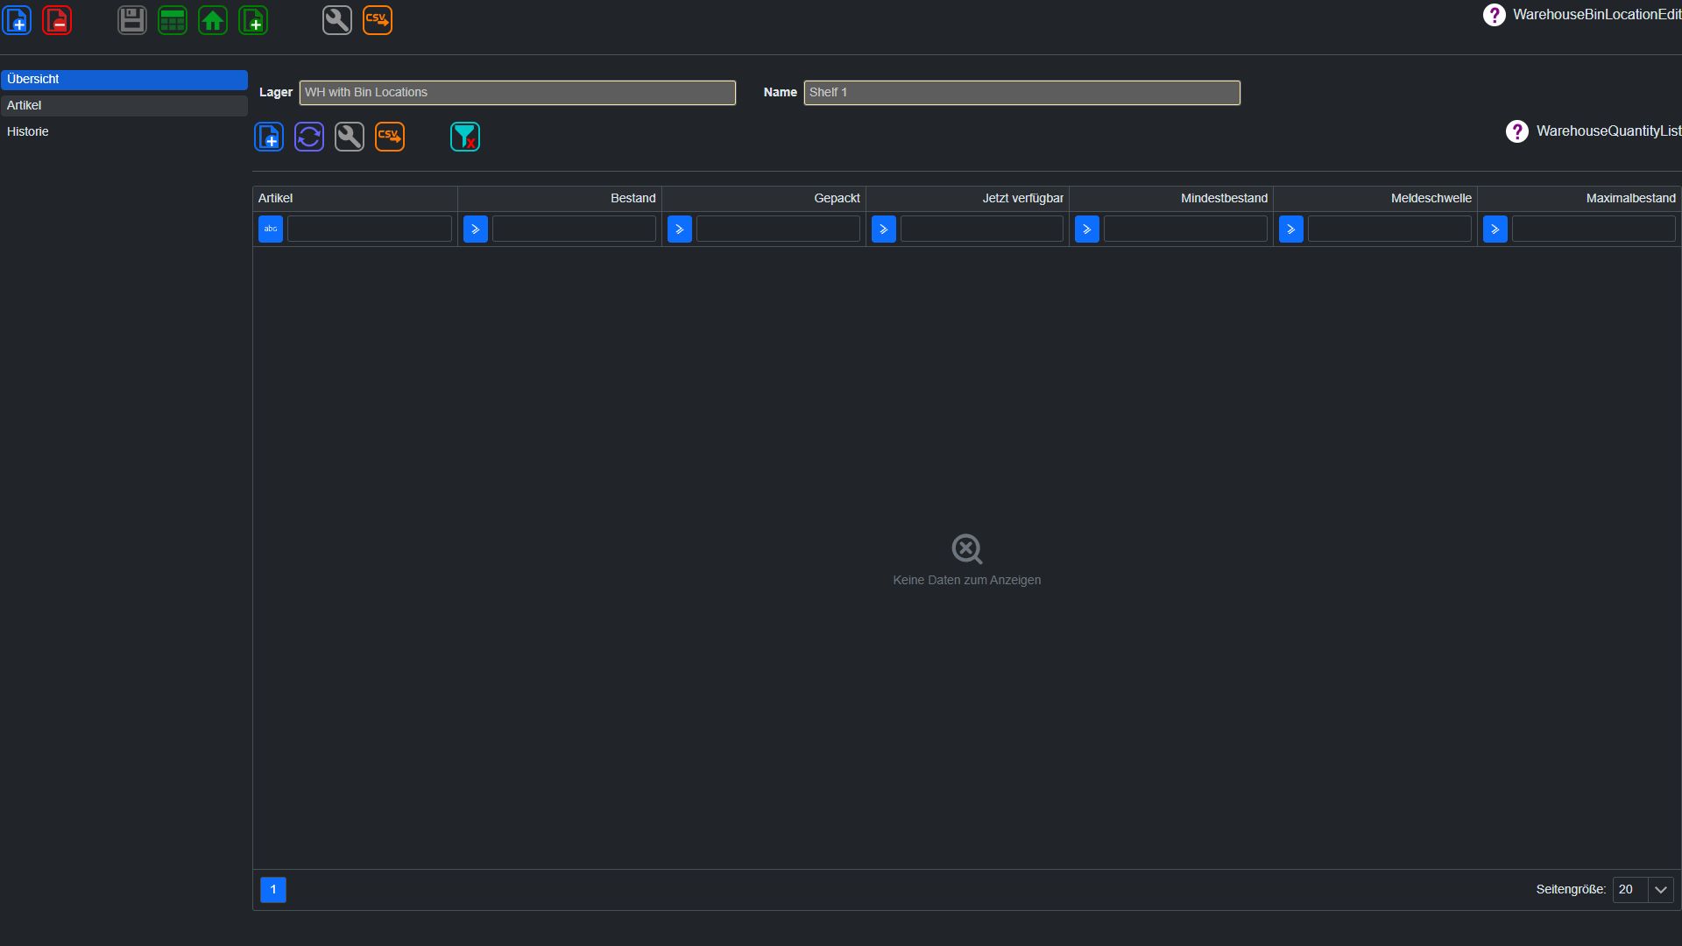Viewport: 1682px width, 946px height.
Task: Open the abc filter operator for Artikel
Action: tap(271, 229)
